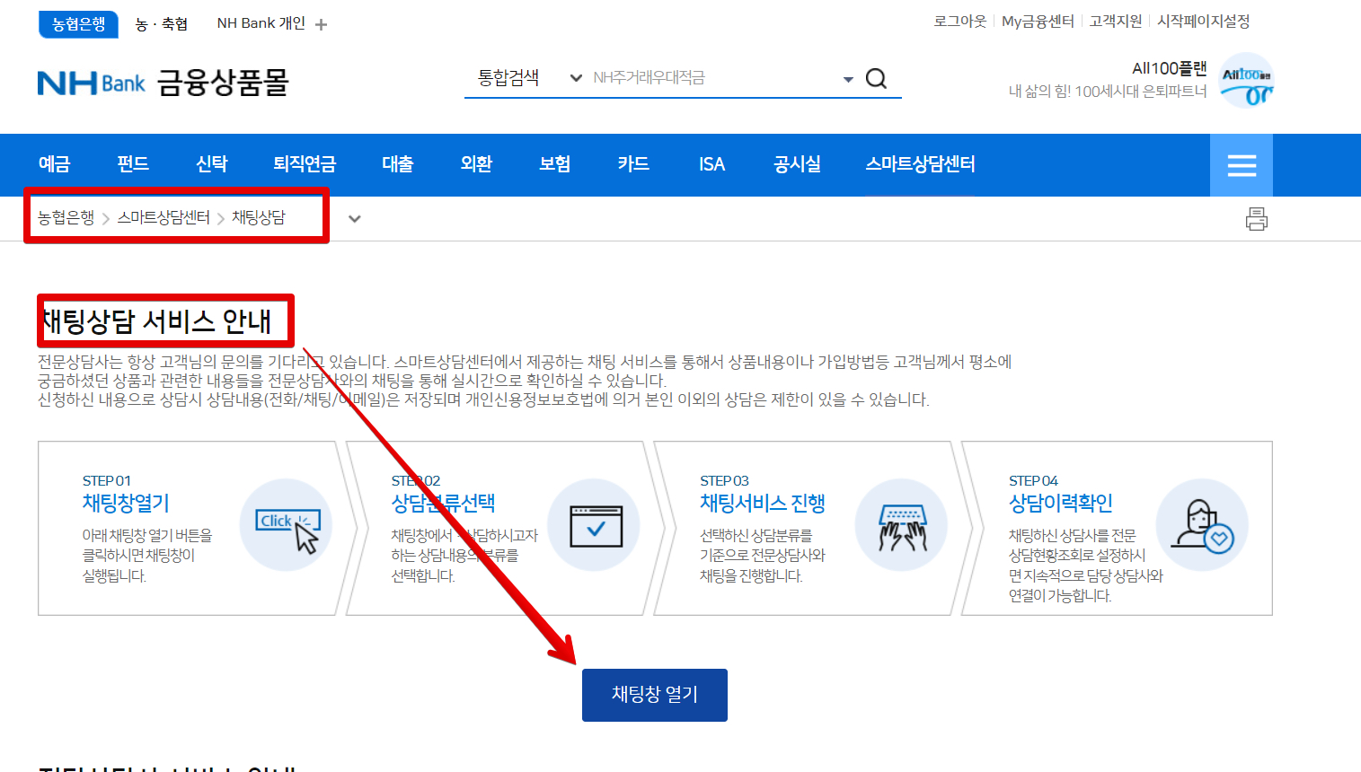Click the 상담이력확인 step title
1361x772 pixels.
click(x=1061, y=504)
